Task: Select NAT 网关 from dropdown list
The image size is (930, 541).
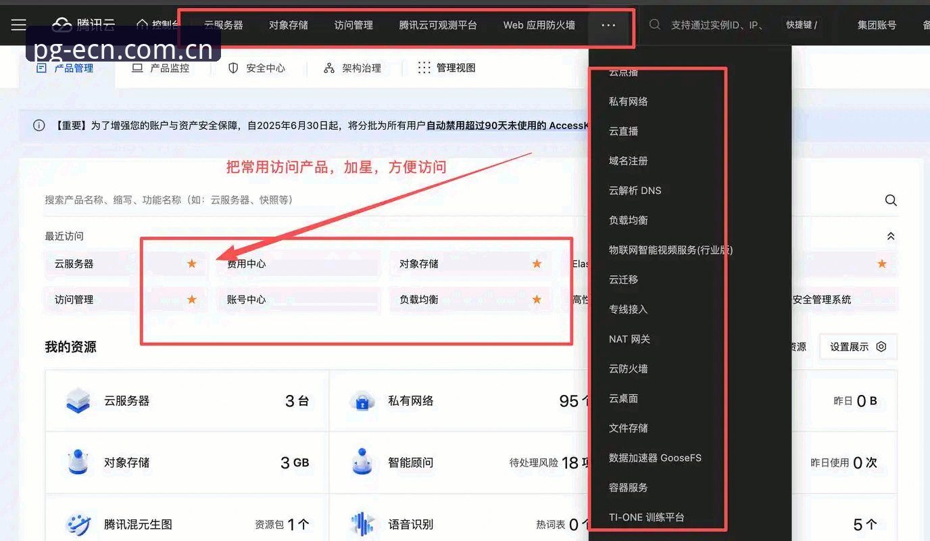Action: pos(630,339)
